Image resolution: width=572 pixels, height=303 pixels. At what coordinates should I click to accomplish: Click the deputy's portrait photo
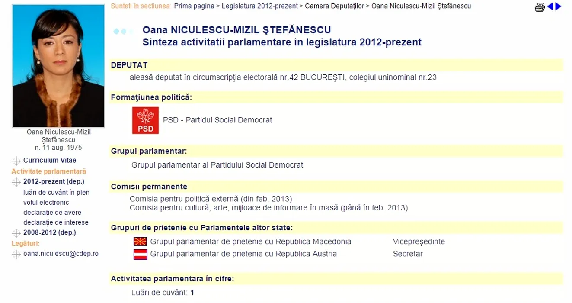[x=58, y=66]
